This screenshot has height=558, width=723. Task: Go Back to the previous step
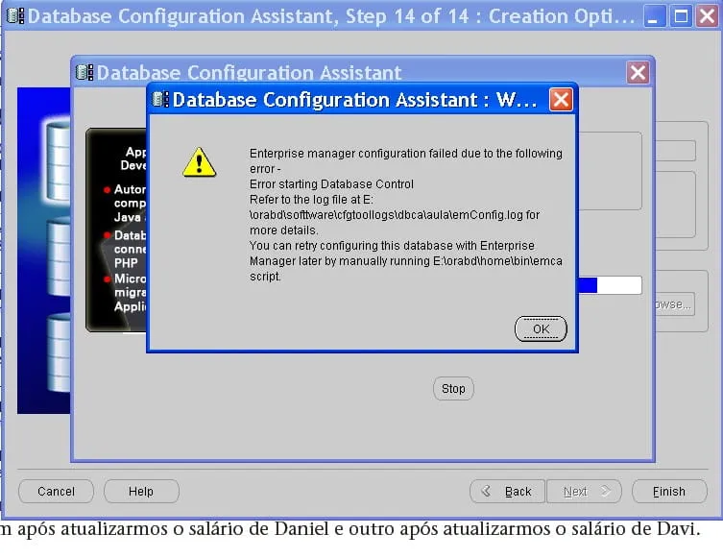coord(507,491)
